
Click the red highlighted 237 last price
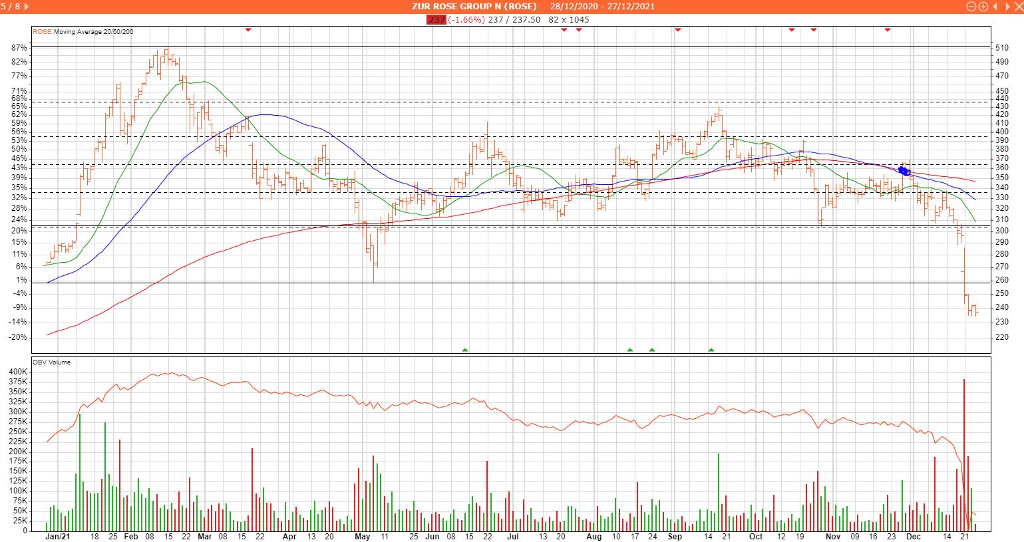(x=436, y=20)
